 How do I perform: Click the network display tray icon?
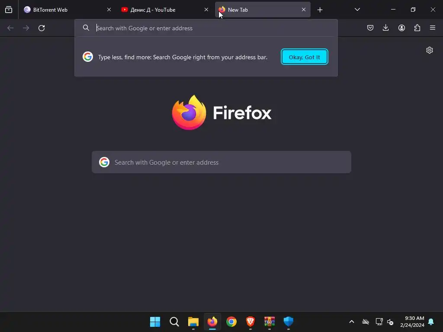(379, 322)
